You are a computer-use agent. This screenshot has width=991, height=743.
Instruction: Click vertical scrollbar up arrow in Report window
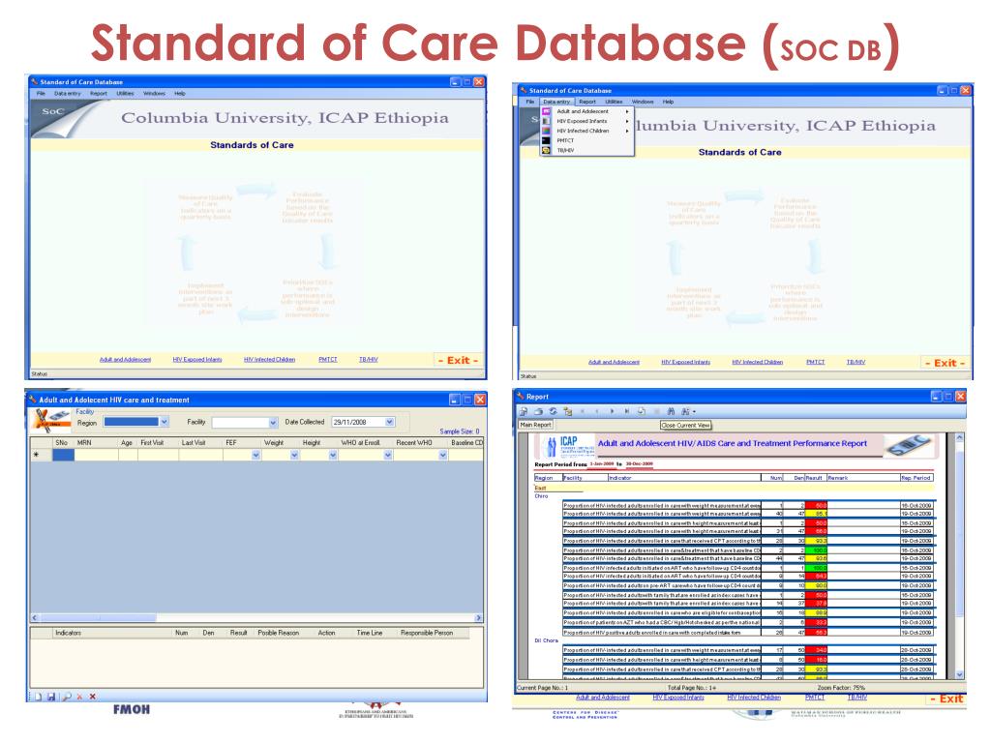(959, 437)
